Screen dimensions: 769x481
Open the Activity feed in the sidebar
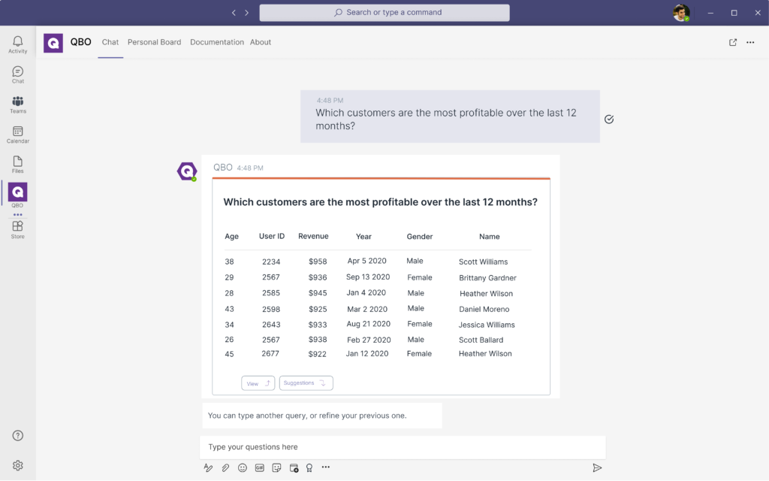pos(18,44)
